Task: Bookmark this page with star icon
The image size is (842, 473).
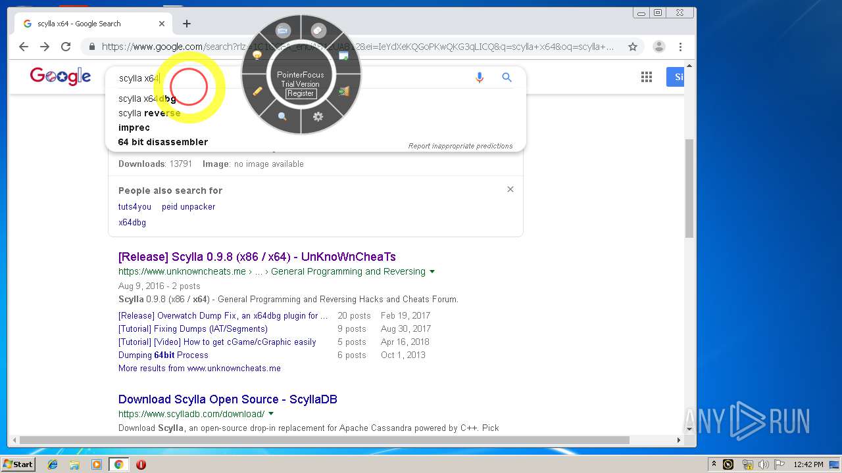Action: point(633,47)
